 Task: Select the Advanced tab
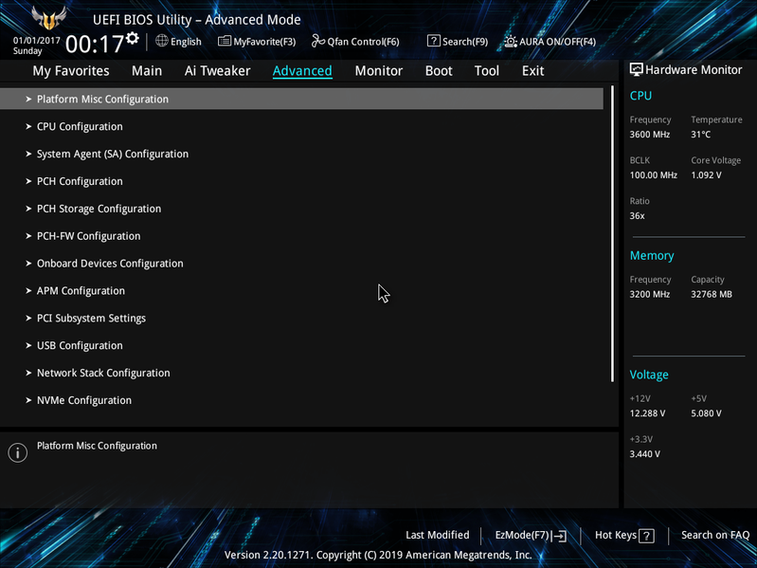click(x=302, y=71)
